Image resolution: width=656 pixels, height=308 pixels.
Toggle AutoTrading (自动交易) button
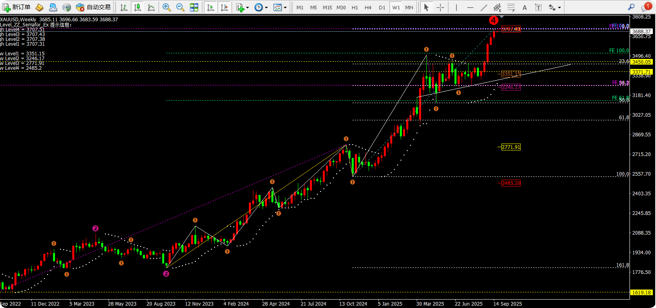[x=93, y=7]
